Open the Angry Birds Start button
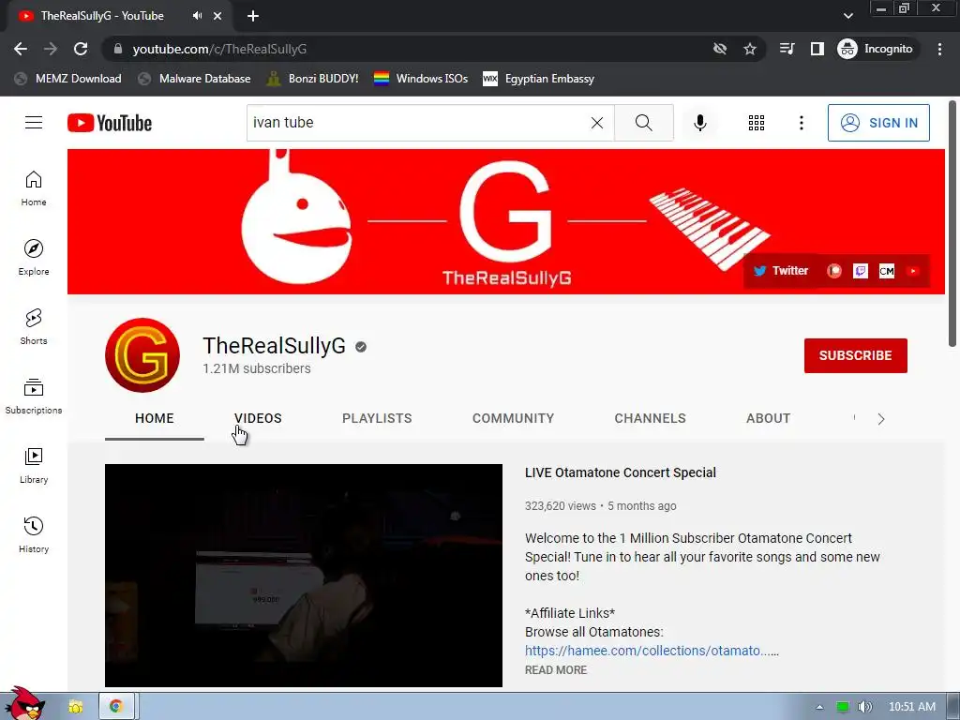Screen dimensions: 960x720 pyautogui.click(x=24, y=703)
